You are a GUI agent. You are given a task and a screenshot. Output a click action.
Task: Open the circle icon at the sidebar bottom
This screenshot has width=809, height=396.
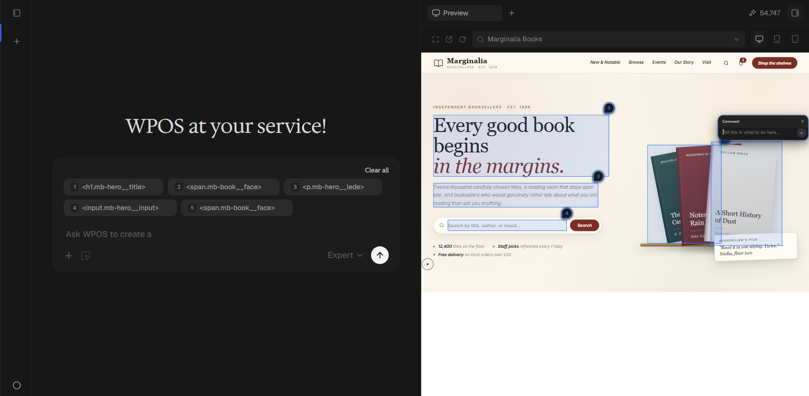click(17, 385)
